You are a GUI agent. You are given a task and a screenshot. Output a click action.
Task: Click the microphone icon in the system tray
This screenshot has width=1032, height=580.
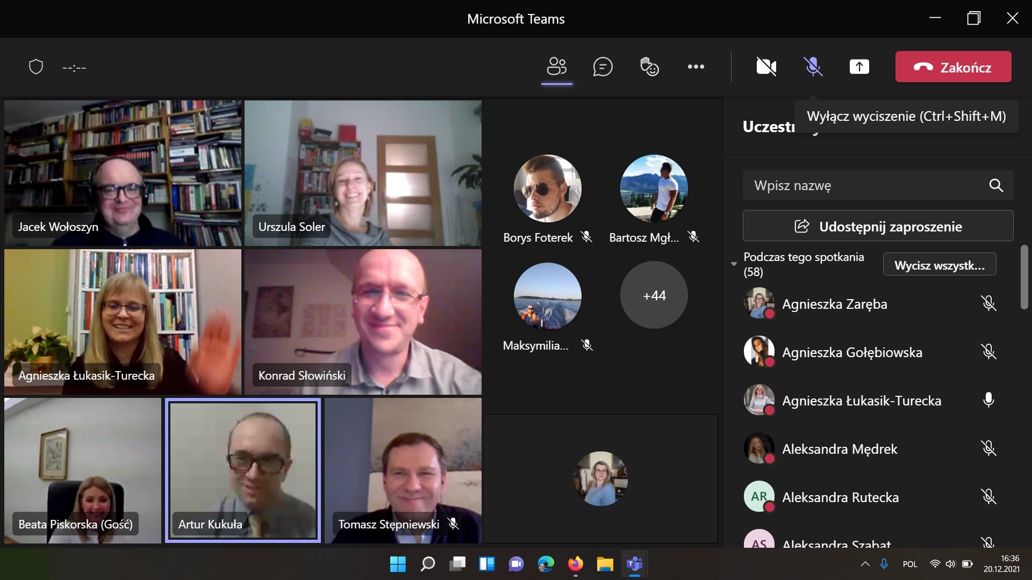coord(884,564)
